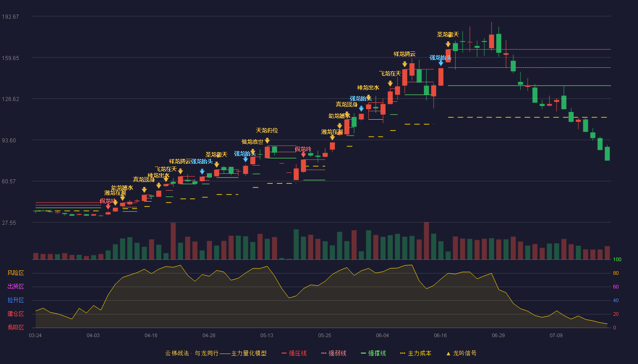Click the April 神龙出水 arrow marker
Image resolution: width=638 pixels, height=364 pixels.
[159, 186]
